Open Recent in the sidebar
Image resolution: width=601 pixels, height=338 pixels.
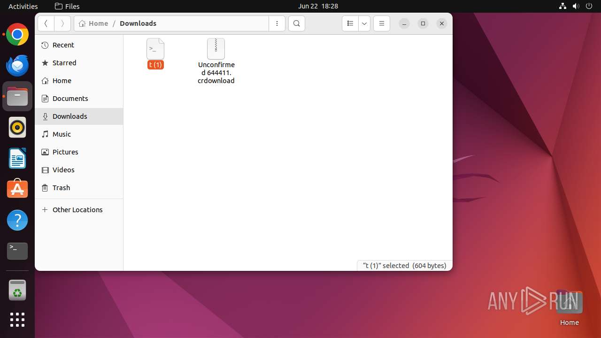(x=79, y=45)
